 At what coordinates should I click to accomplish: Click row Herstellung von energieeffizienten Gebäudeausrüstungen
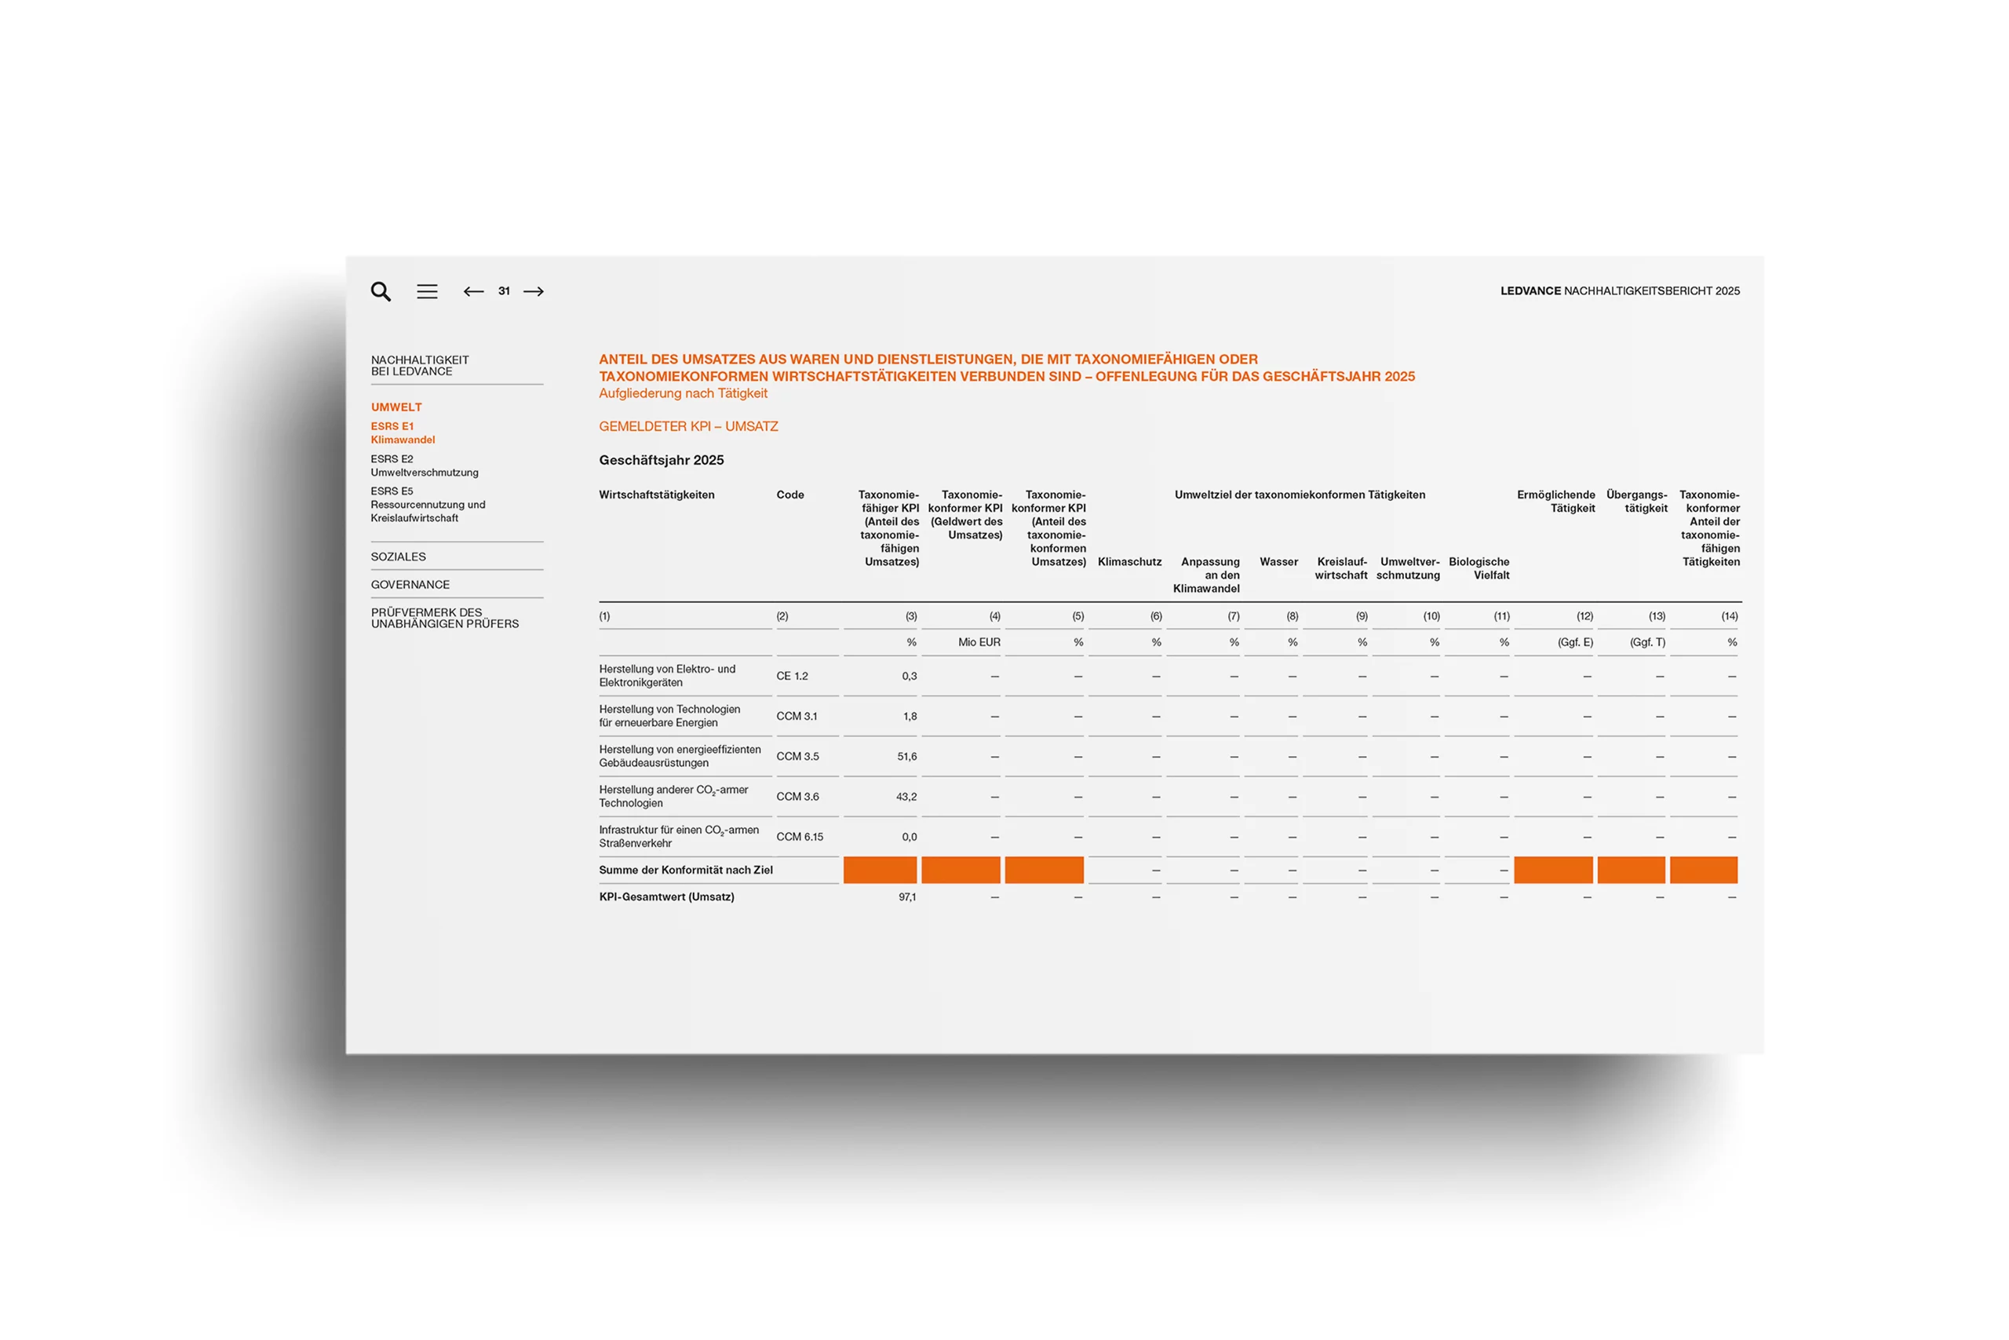[x=680, y=756]
